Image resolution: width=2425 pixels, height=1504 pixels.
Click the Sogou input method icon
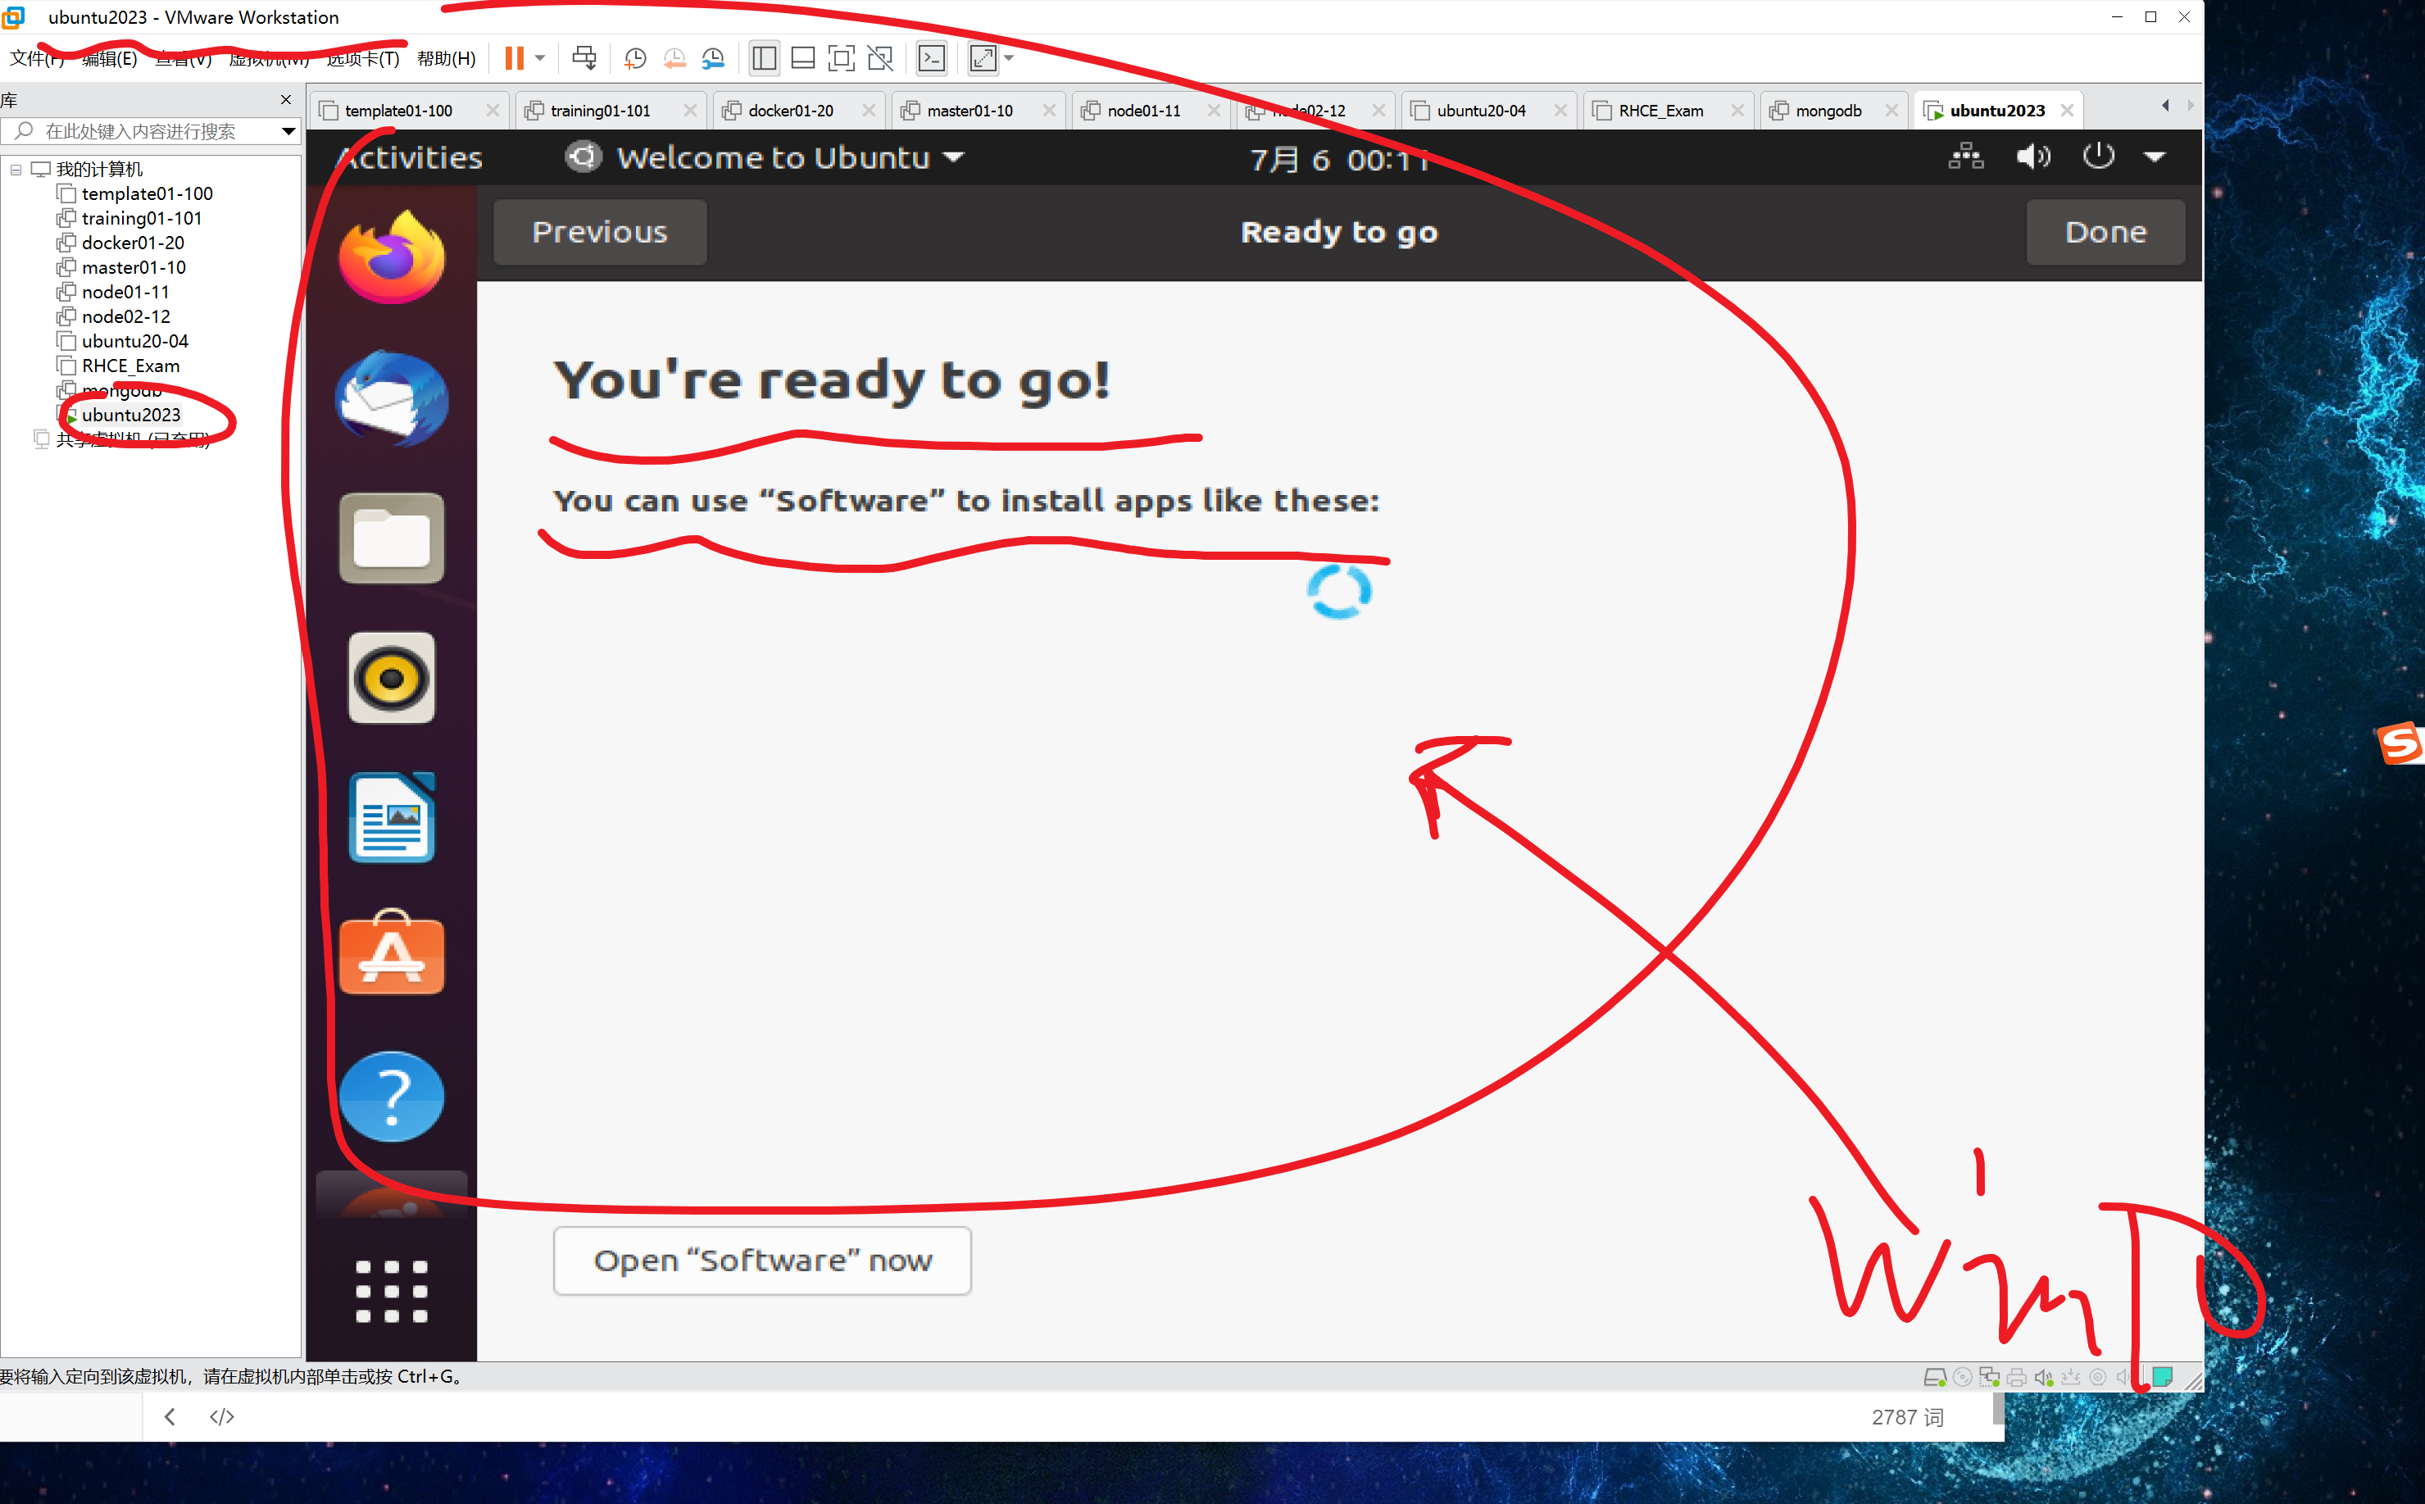pos(2400,744)
